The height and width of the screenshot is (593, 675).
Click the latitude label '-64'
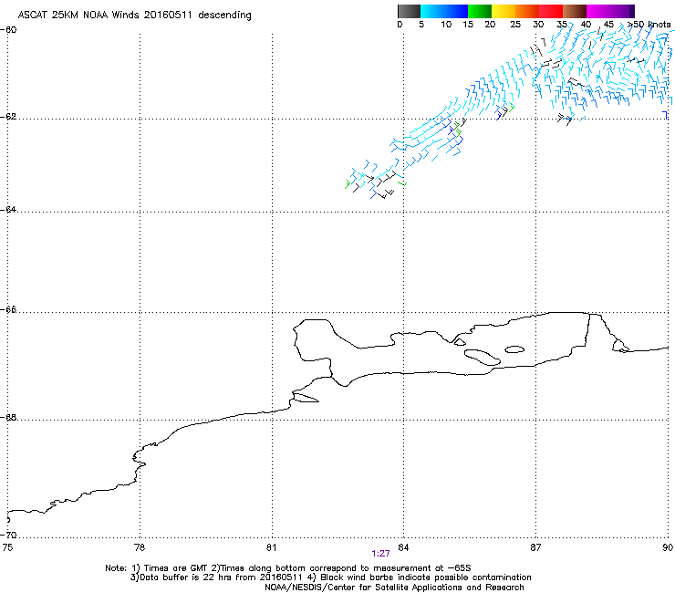9,210
